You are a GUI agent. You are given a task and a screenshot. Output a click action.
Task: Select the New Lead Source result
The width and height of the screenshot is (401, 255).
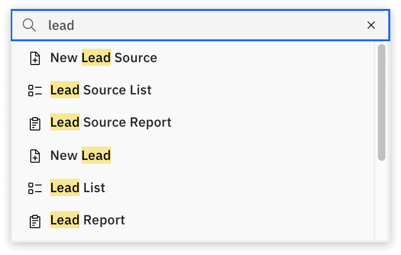coord(103,58)
